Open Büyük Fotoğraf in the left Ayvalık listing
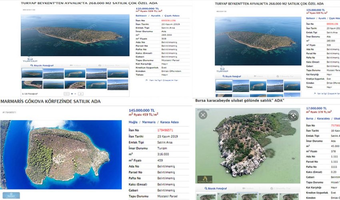This screenshot has height=200, width=340. coord(42,65)
